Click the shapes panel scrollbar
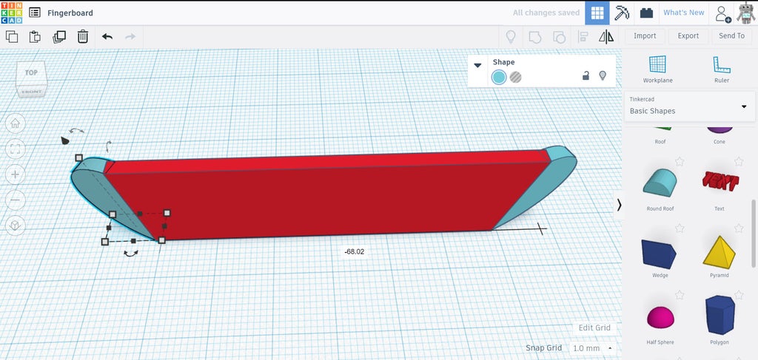Viewport: 758px width, 360px height. (x=754, y=233)
